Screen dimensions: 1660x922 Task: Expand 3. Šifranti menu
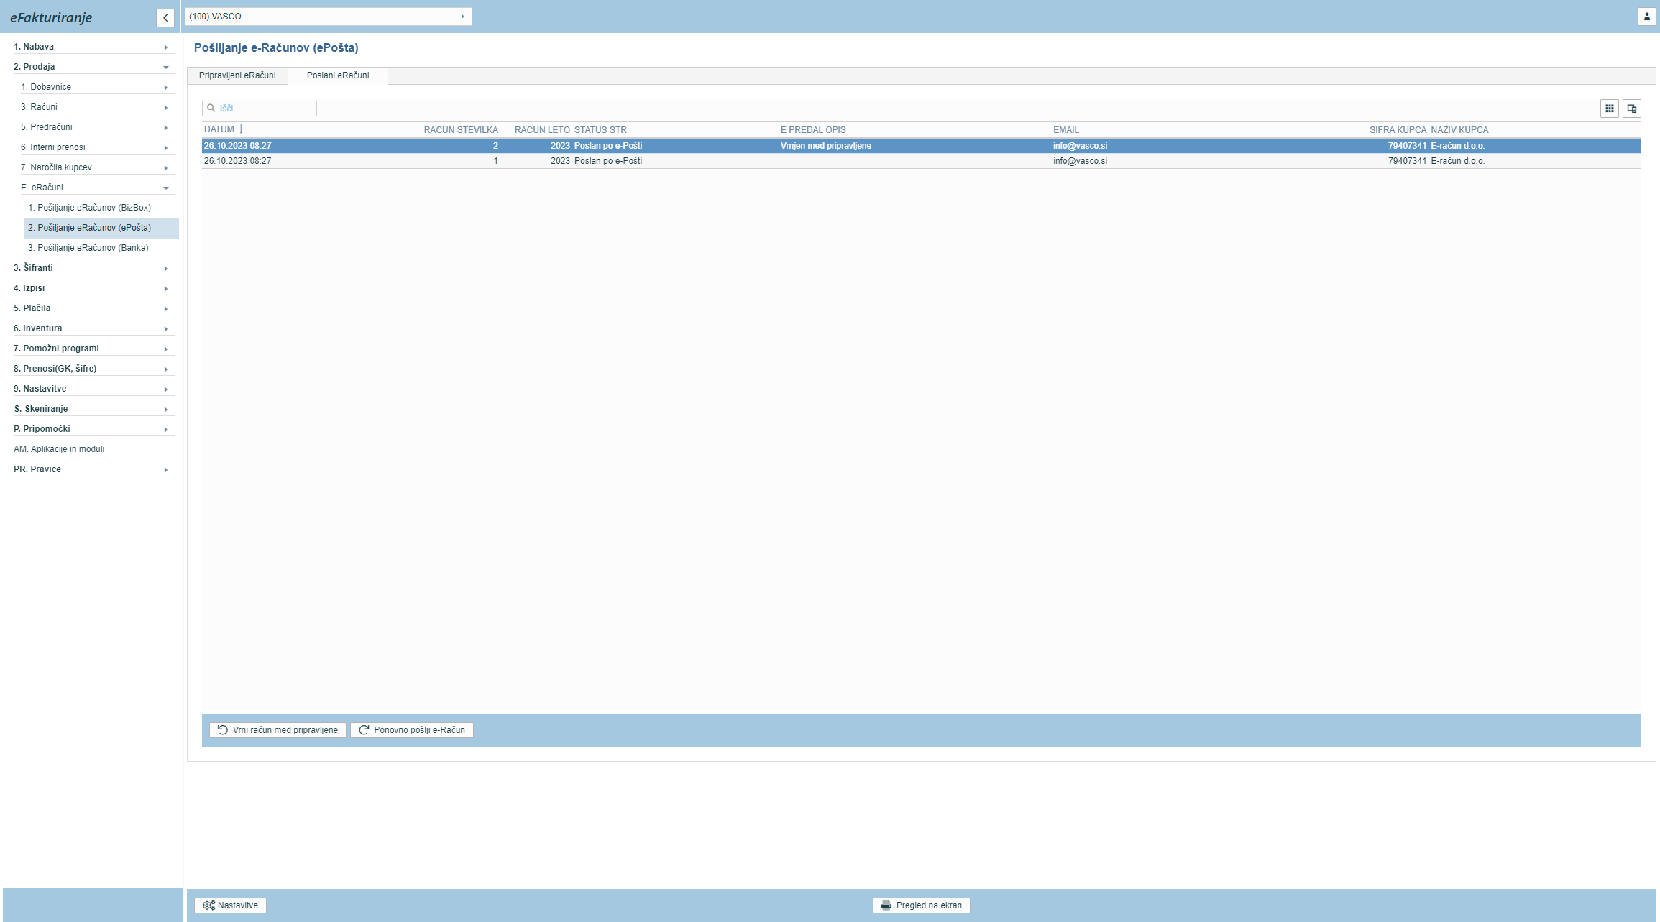(93, 268)
